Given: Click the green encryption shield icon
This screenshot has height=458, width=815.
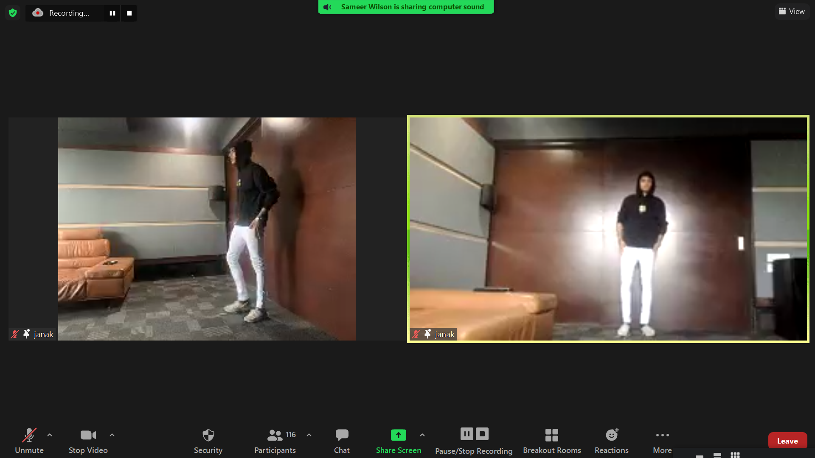Looking at the screenshot, I should [13, 13].
